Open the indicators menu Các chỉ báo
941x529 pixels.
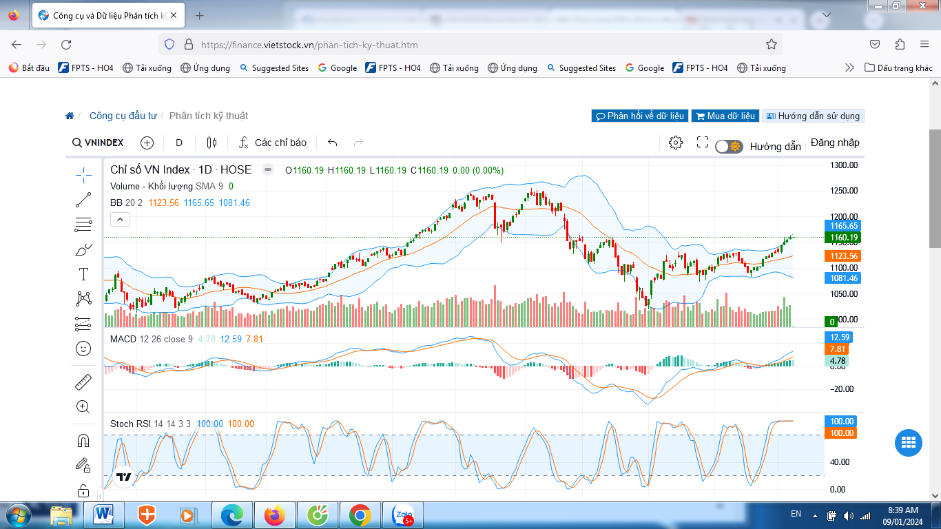tap(273, 143)
